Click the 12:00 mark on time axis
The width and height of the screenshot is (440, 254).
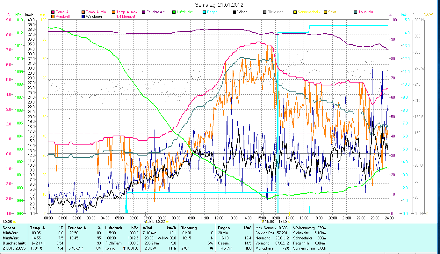(x=219, y=218)
